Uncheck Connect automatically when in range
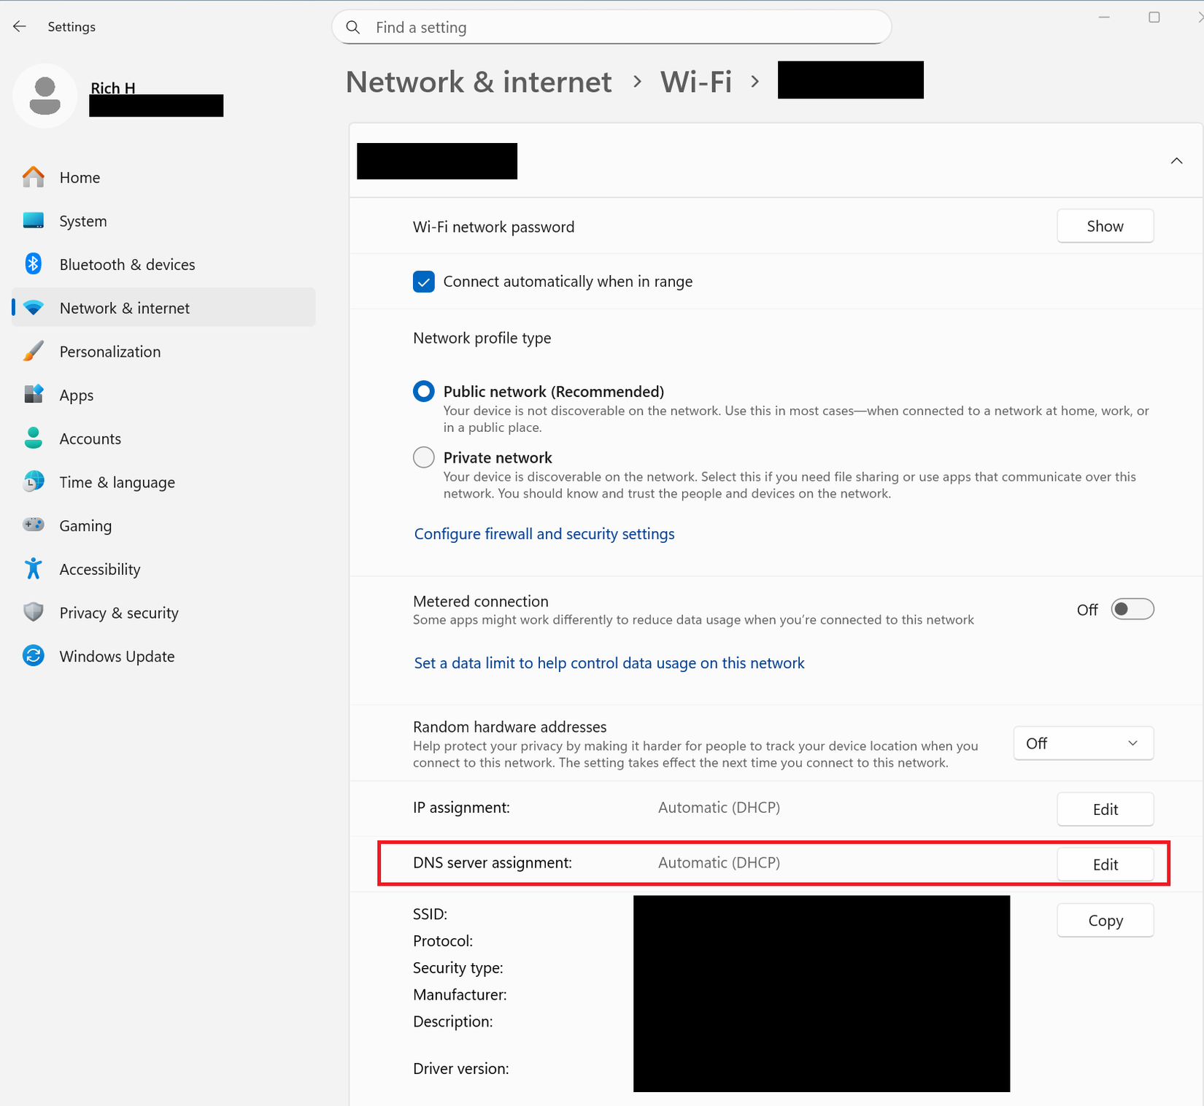Image resolution: width=1204 pixels, height=1106 pixels. pos(424,281)
